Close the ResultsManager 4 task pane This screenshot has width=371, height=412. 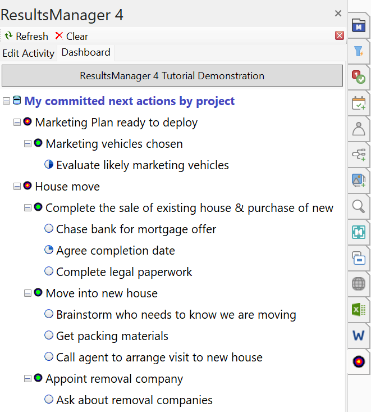click(x=338, y=13)
